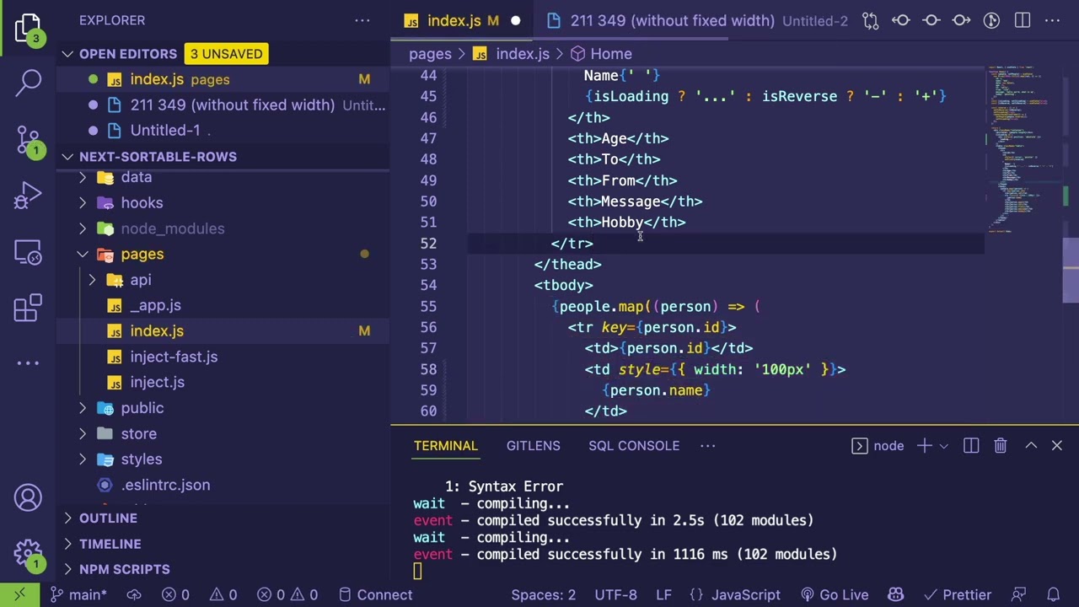Expand the store folder
Screen dimensions: 1079x607
(x=83, y=433)
